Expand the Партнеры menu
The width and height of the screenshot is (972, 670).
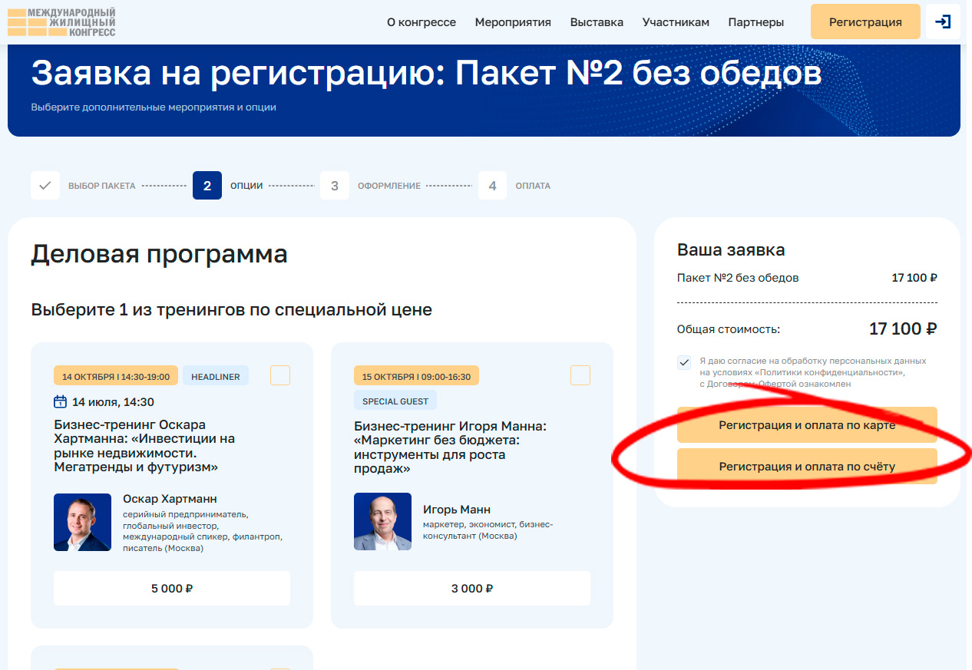point(756,22)
